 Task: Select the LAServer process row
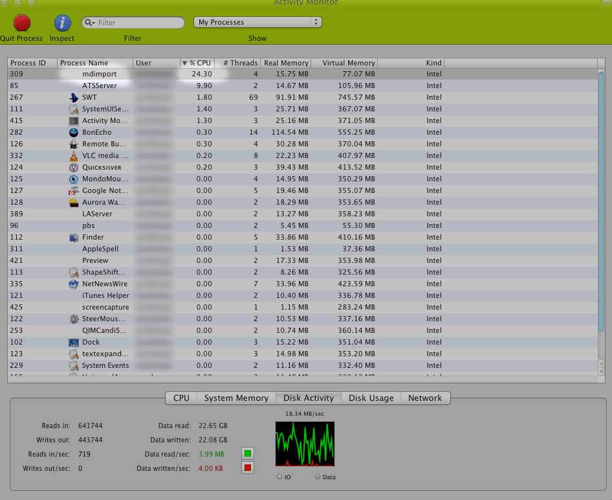tap(303, 214)
